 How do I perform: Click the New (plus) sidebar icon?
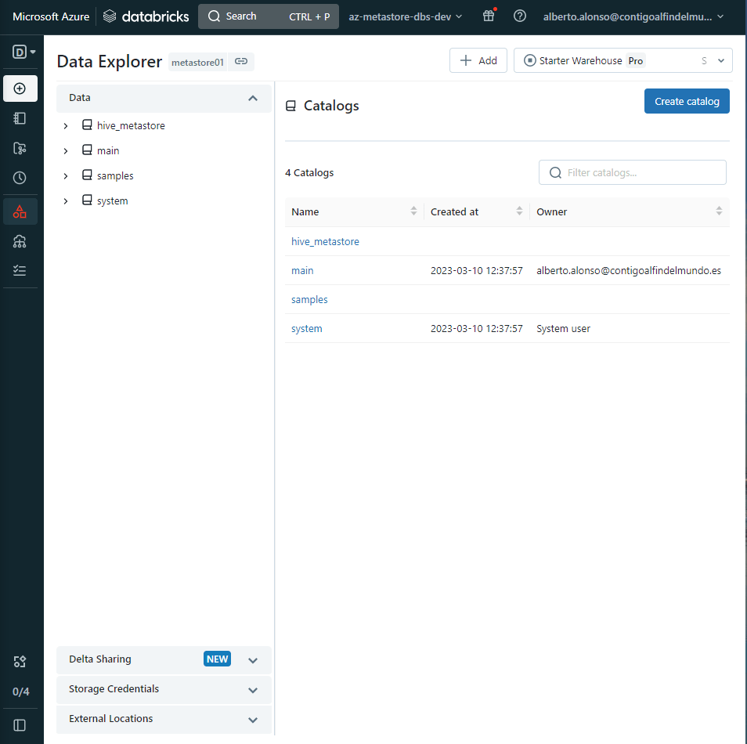click(20, 88)
